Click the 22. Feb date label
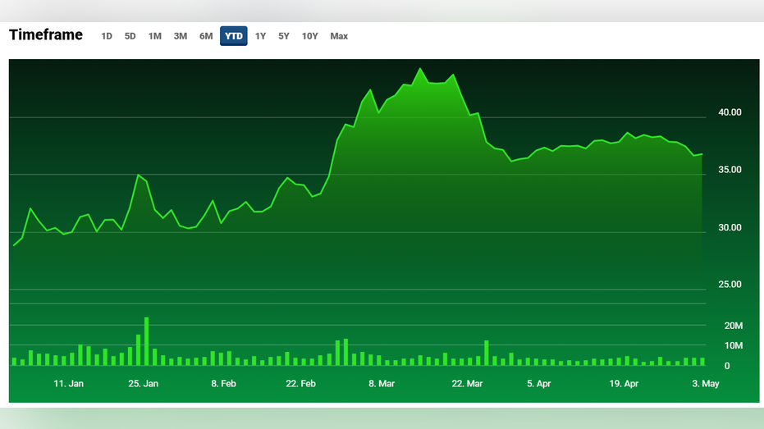 pos(300,384)
